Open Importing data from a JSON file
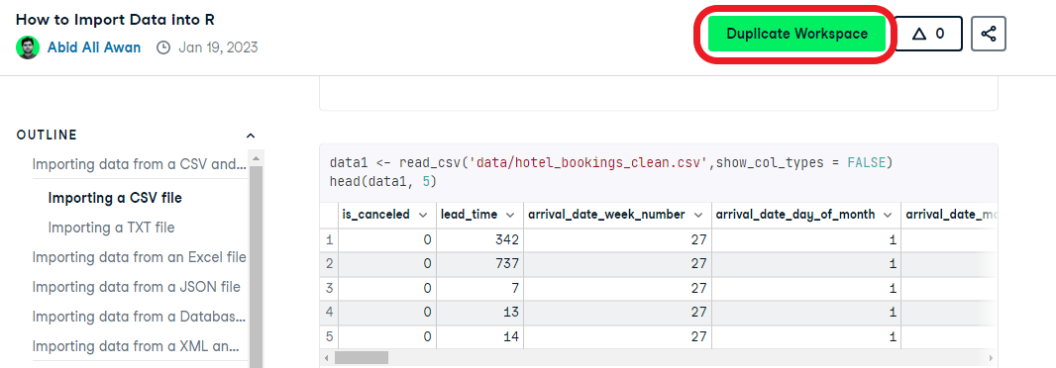The image size is (1056, 368). click(x=136, y=287)
